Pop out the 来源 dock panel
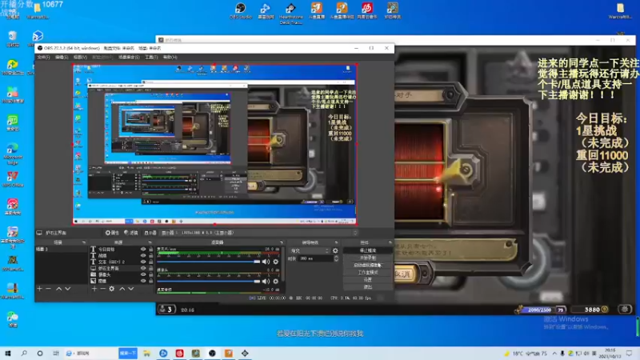The height and width of the screenshot is (360, 640). point(150,242)
